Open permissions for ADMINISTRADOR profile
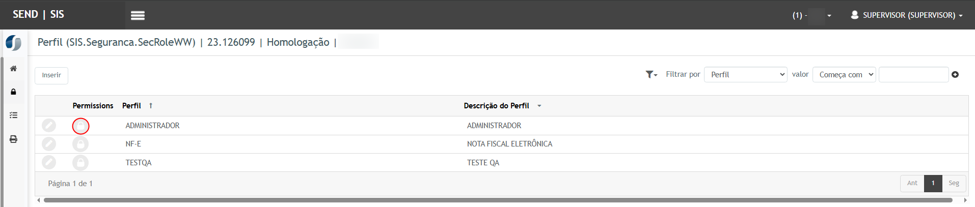 pyautogui.click(x=80, y=126)
